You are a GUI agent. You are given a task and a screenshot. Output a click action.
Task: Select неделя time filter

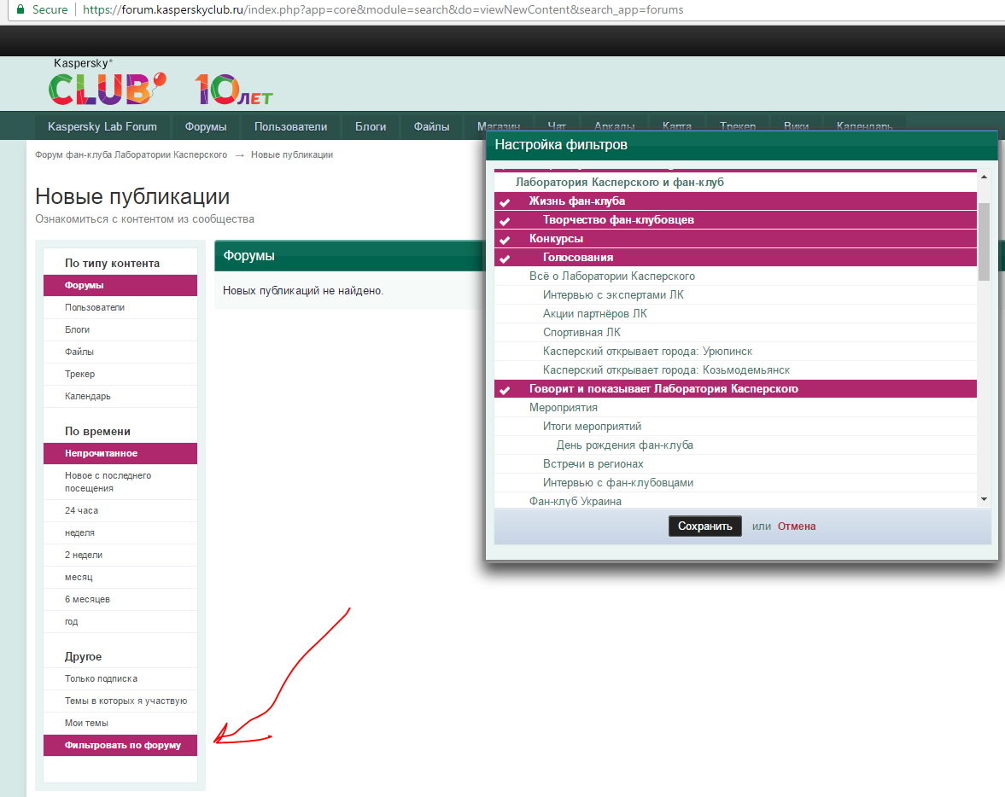coord(120,532)
